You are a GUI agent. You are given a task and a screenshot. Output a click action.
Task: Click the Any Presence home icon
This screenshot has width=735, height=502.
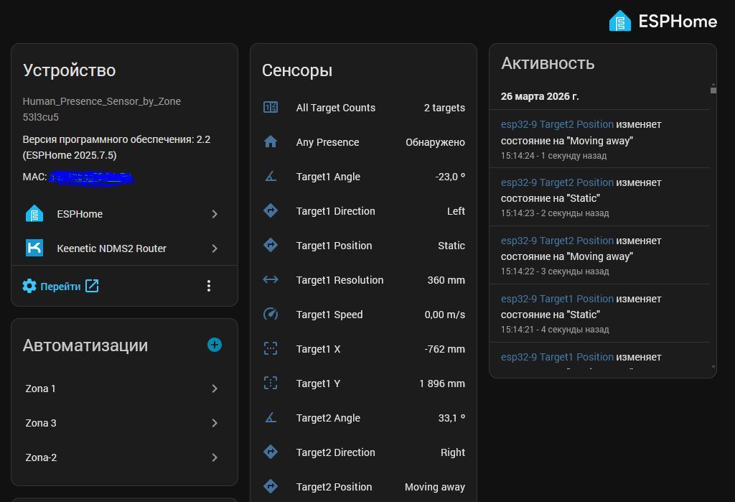tap(271, 142)
